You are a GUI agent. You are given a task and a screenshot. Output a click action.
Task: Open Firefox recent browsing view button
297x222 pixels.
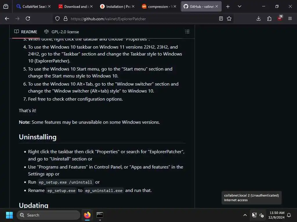(6, 7)
